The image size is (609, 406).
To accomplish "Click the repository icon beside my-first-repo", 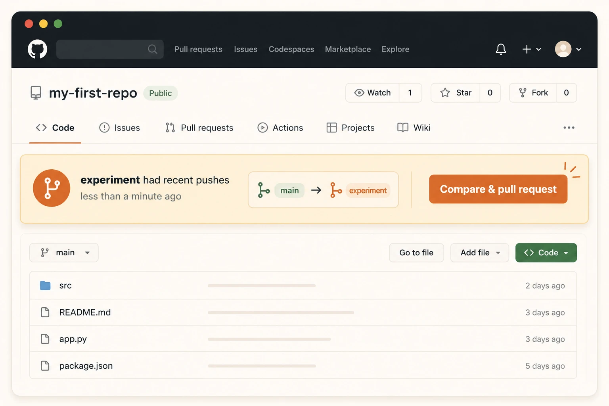I will coord(36,93).
